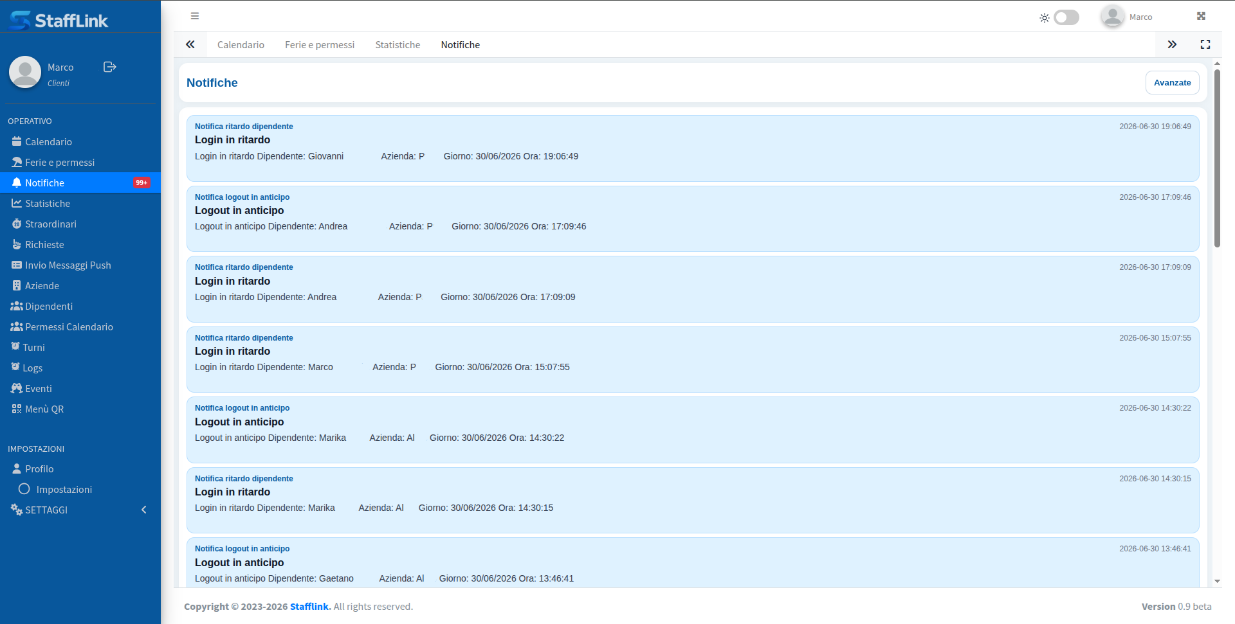The height and width of the screenshot is (624, 1235).
Task: Select Login in ritardo Andrea 17:09:09
Action: (693, 289)
